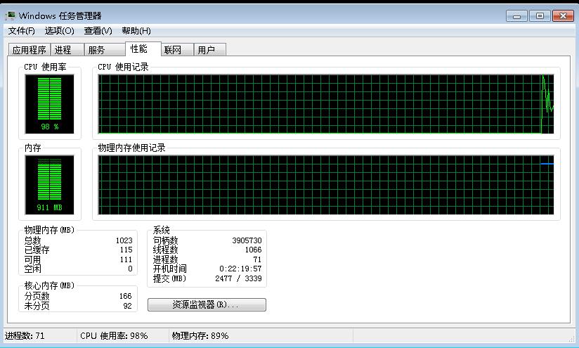The width and height of the screenshot is (579, 348).
Task: Click the resize grip at window corner
Action: [572, 338]
